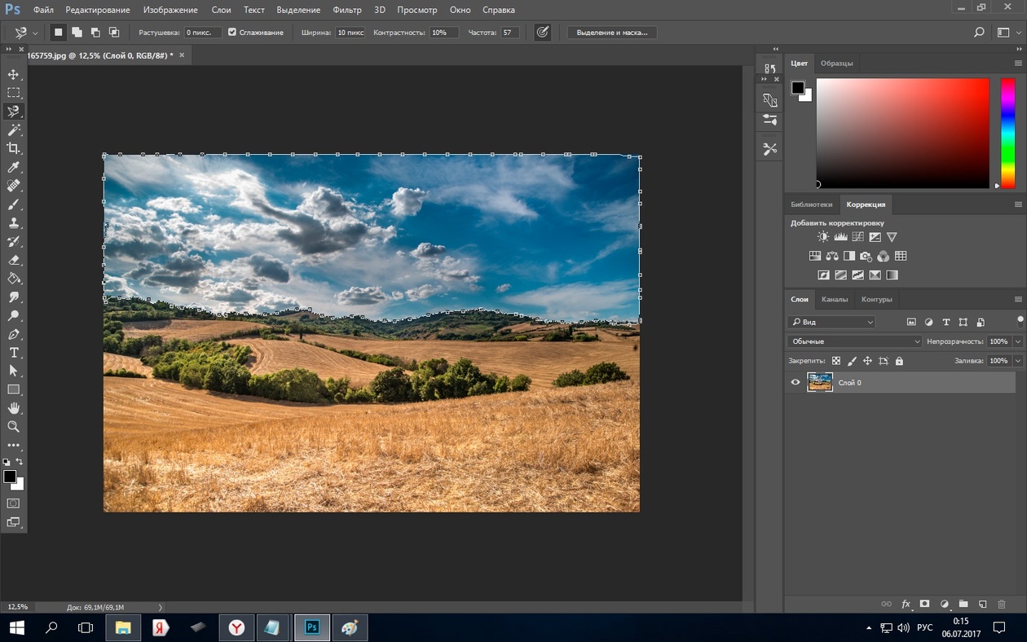Open the Обычные blend mode dropdown
This screenshot has width=1027, height=642.
854,341
